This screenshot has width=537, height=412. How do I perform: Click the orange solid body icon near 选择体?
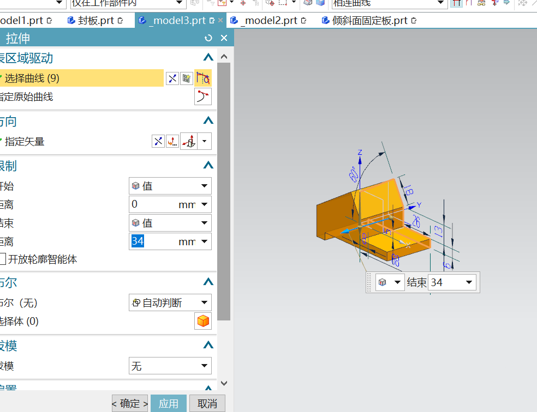point(202,321)
